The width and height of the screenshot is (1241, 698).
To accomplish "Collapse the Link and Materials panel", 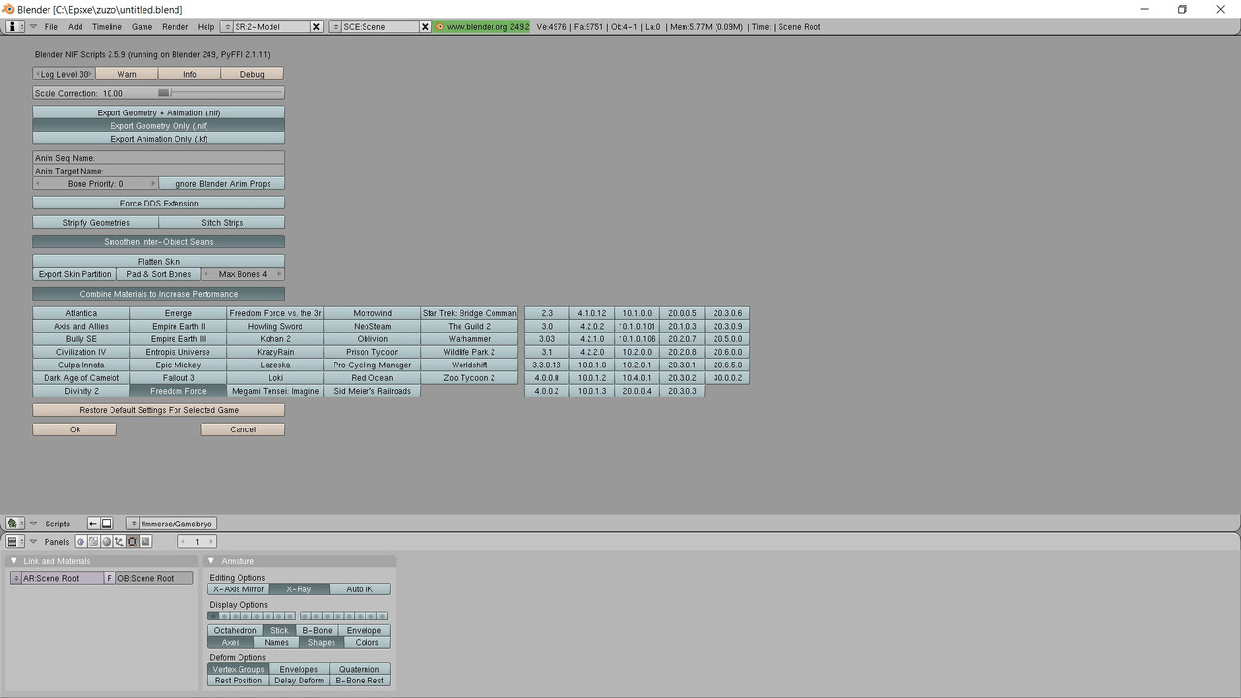I will 14,561.
